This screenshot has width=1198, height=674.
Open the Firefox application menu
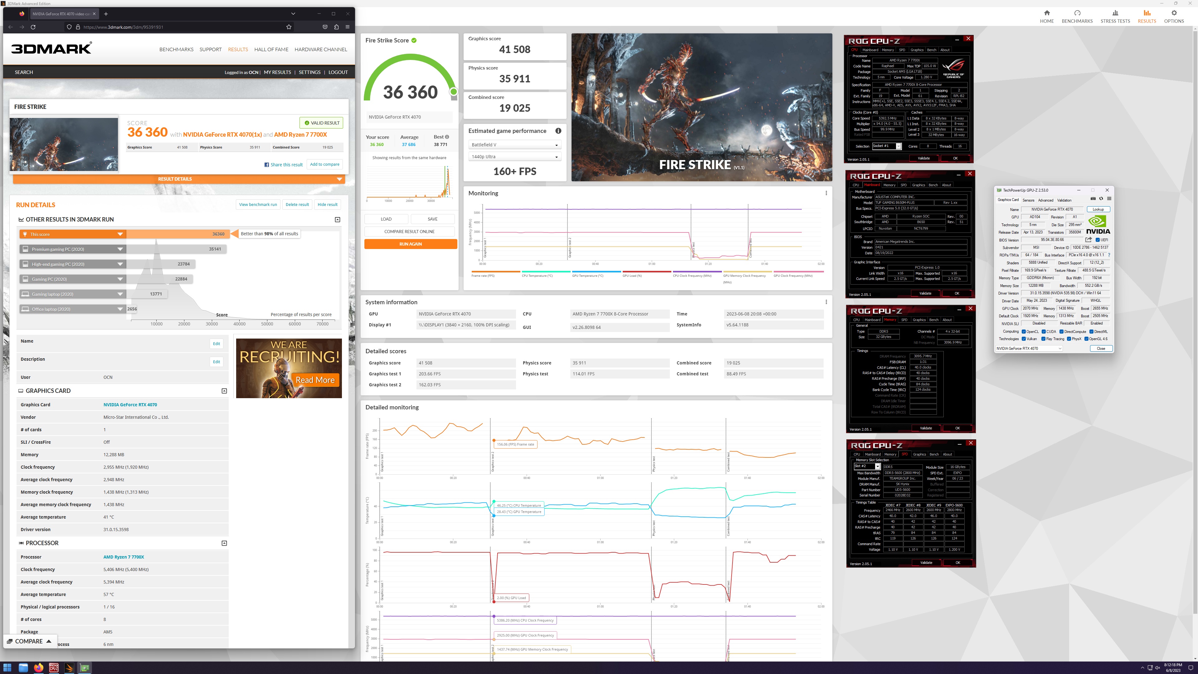click(348, 27)
